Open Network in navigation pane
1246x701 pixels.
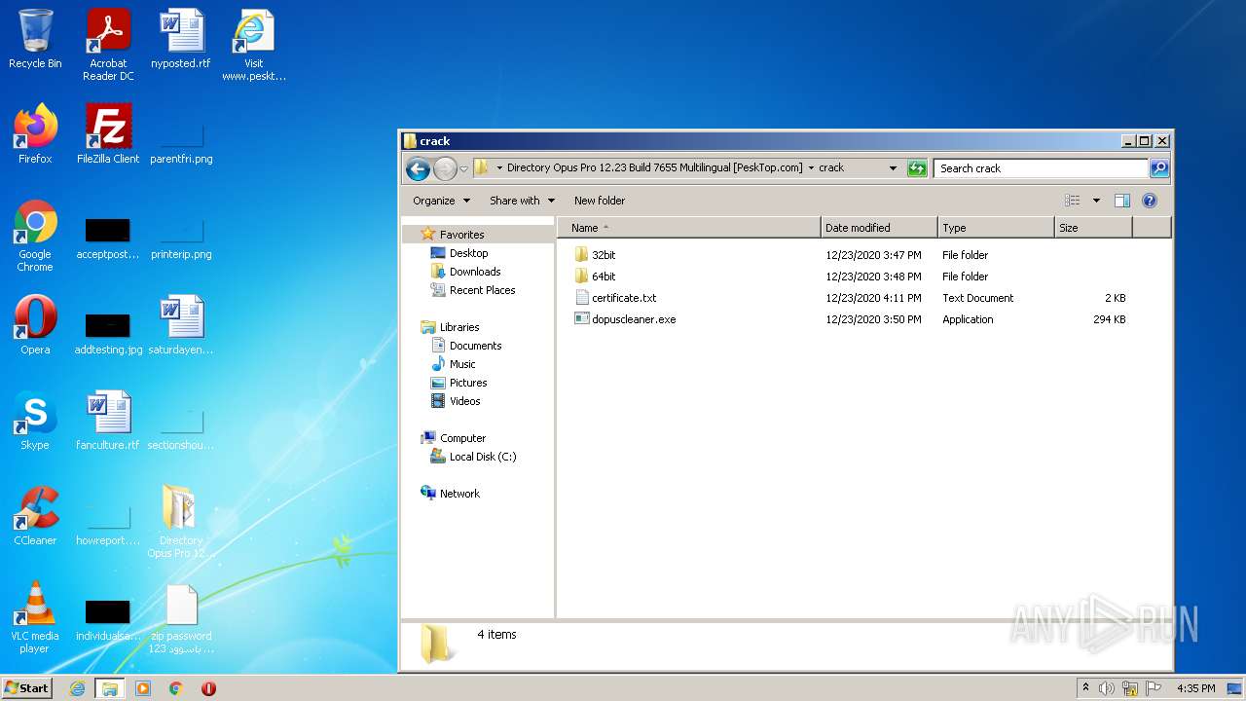click(459, 494)
